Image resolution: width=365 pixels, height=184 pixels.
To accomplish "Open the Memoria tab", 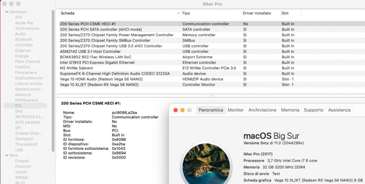I will (290, 110).
